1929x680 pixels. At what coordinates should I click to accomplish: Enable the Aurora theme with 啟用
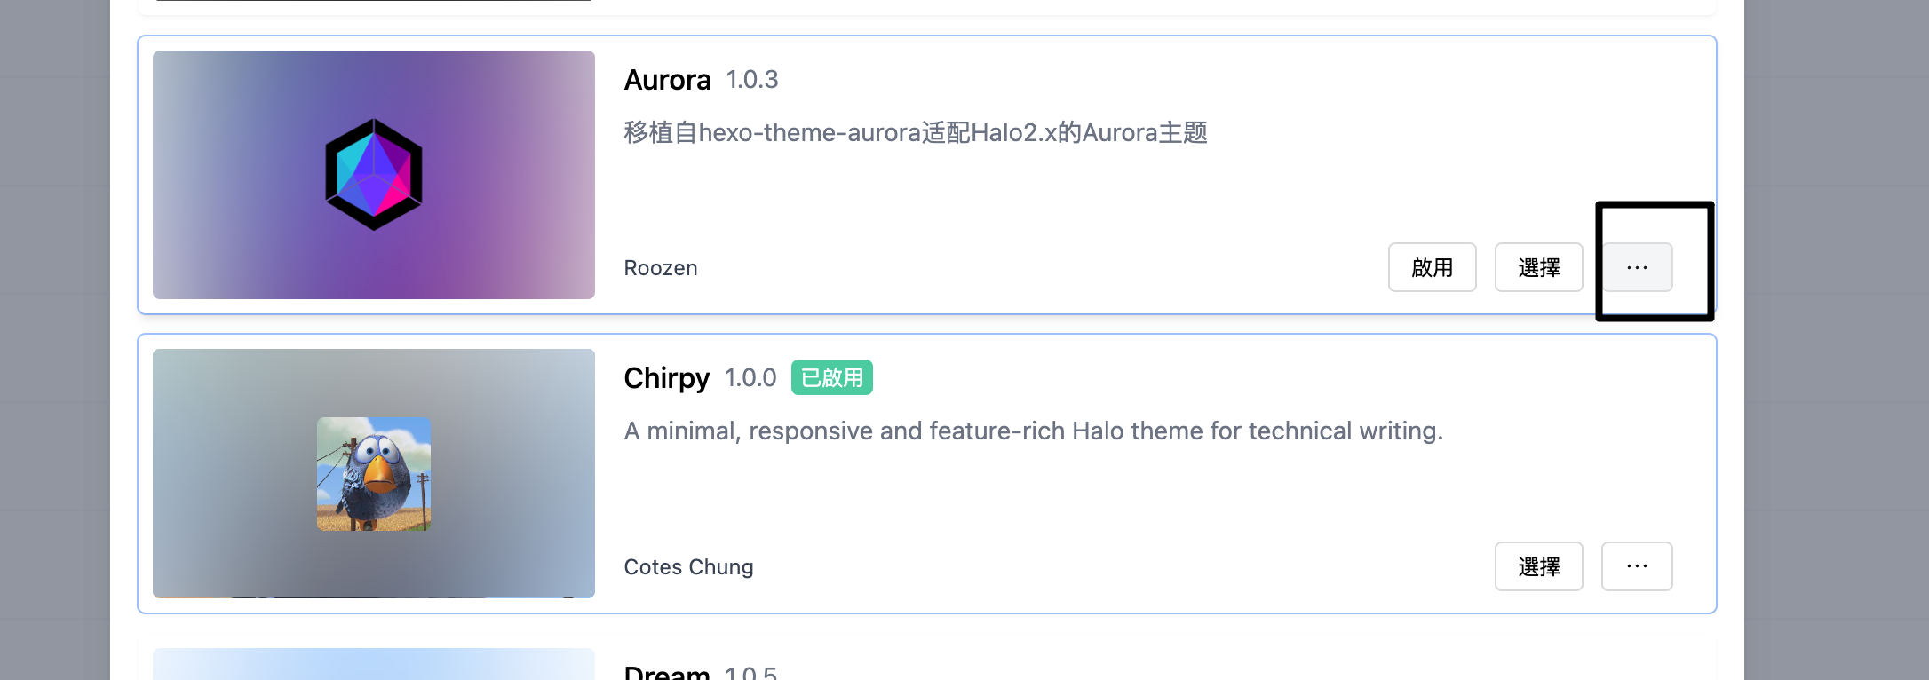[x=1432, y=267]
